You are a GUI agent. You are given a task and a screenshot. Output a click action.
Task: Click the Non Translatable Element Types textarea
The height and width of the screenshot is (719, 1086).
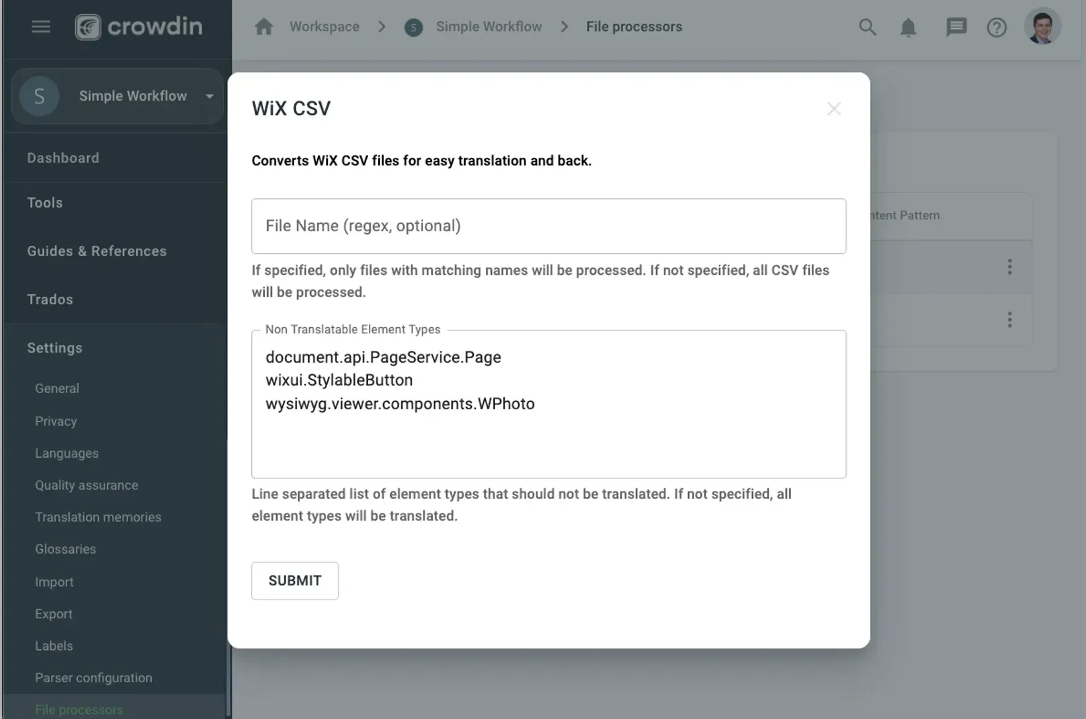tap(548, 404)
